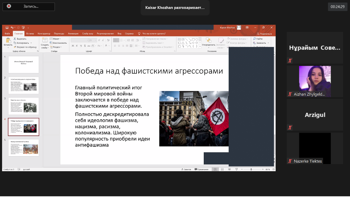Click the Поделиться share button
This screenshot has width=350, height=197.
pos(264,34)
